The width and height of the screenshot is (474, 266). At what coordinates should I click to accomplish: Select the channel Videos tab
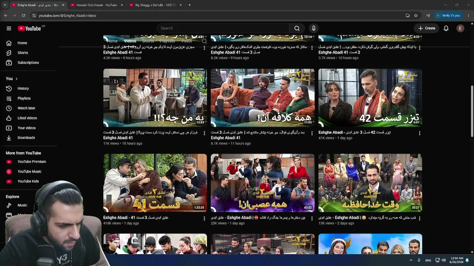[x=130, y=41]
